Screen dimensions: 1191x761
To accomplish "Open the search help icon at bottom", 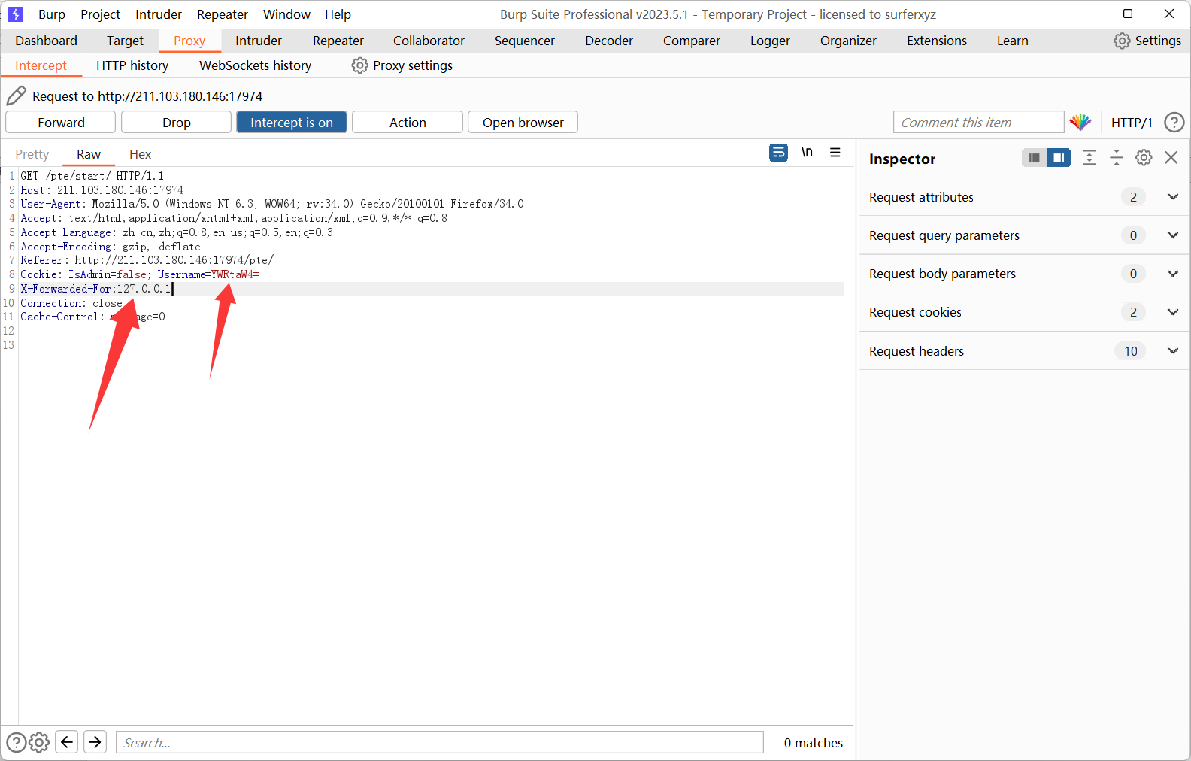I will [x=16, y=742].
